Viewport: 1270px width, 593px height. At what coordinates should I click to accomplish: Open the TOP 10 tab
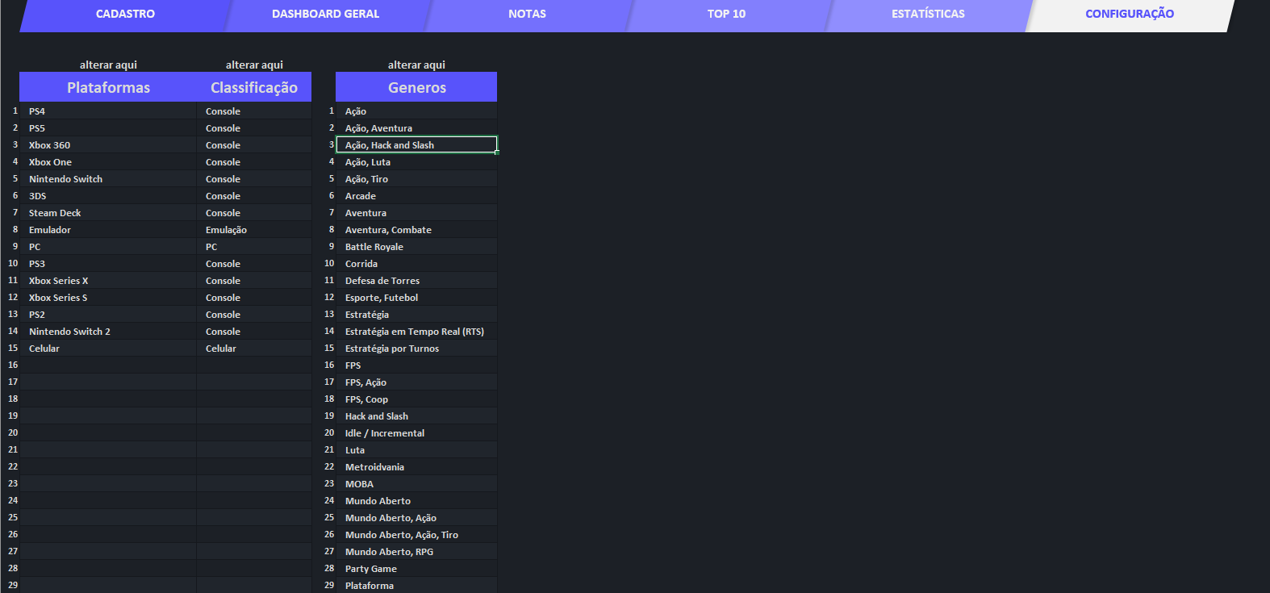point(726,14)
